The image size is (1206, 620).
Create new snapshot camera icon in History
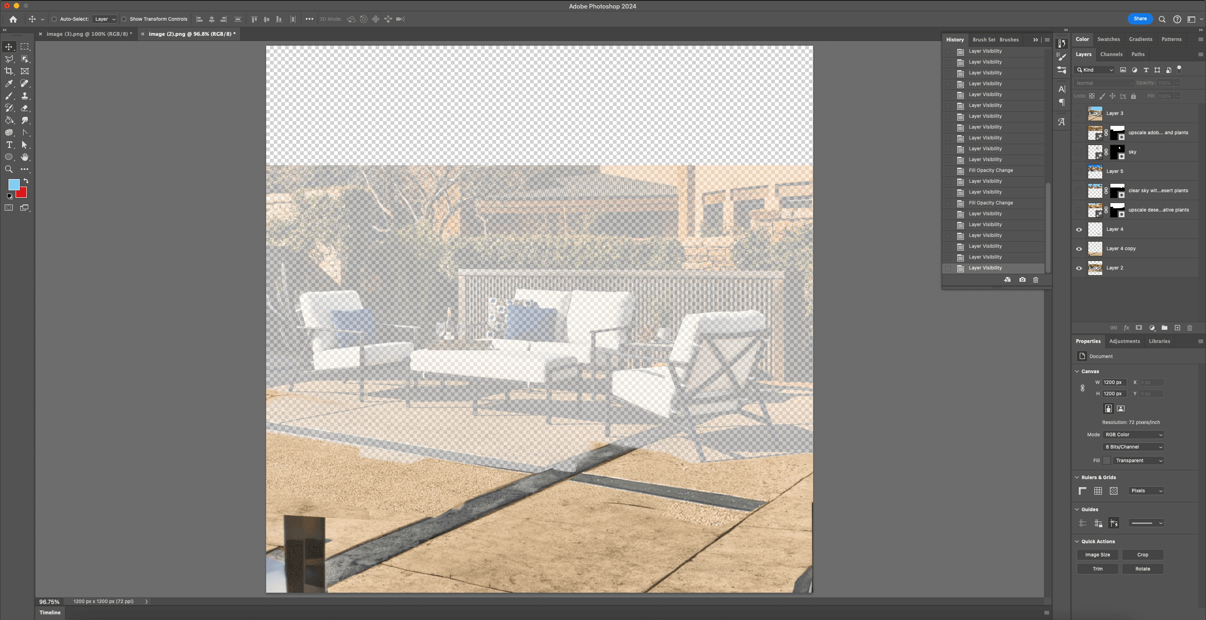[1022, 280]
